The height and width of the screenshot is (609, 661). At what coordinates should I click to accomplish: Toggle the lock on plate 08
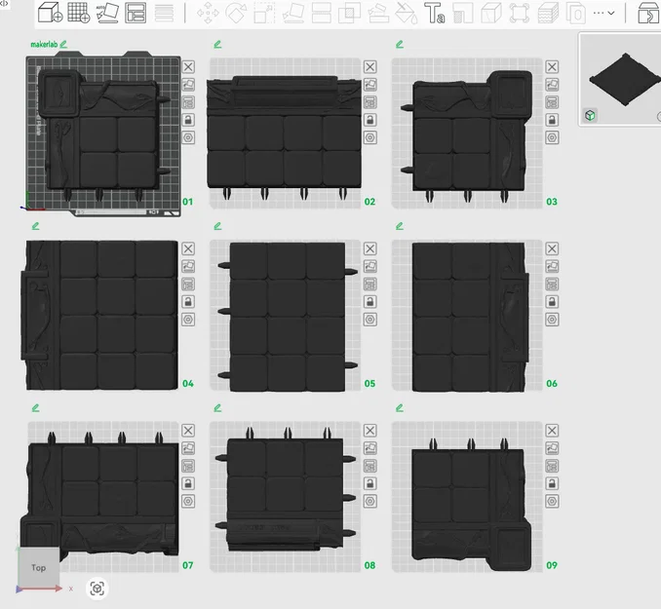(370, 483)
